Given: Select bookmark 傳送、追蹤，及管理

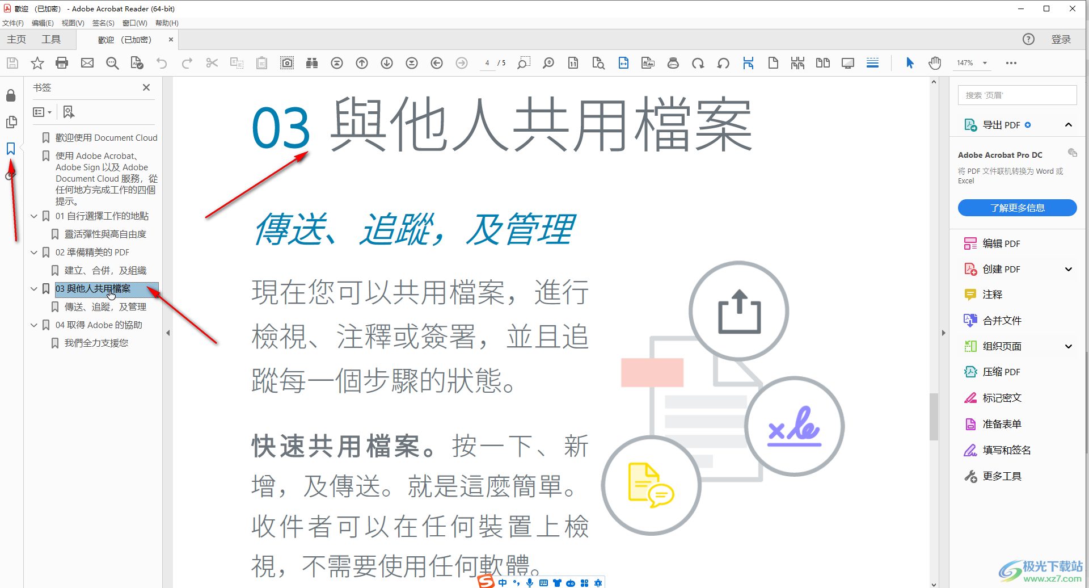Looking at the screenshot, I should tap(105, 307).
